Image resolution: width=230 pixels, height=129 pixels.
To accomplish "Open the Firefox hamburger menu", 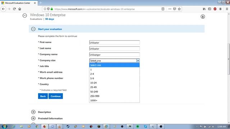I will coord(227,9).
